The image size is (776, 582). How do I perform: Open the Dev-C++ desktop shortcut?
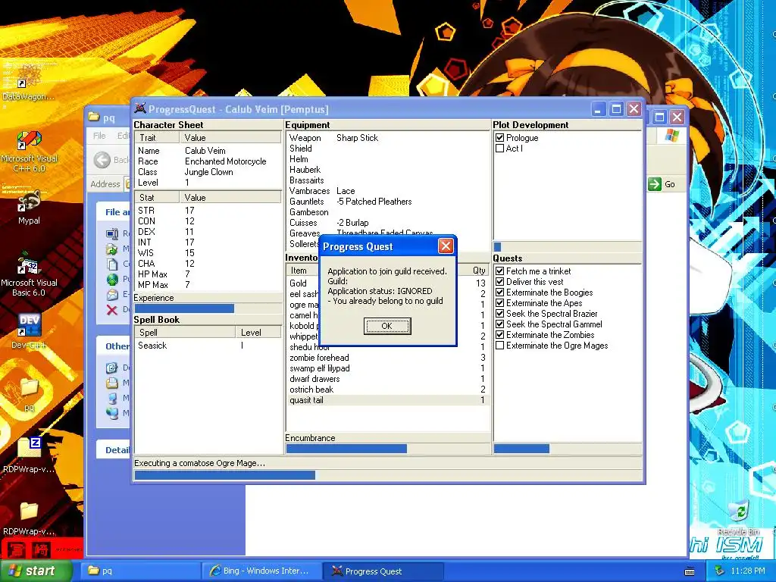(x=30, y=330)
